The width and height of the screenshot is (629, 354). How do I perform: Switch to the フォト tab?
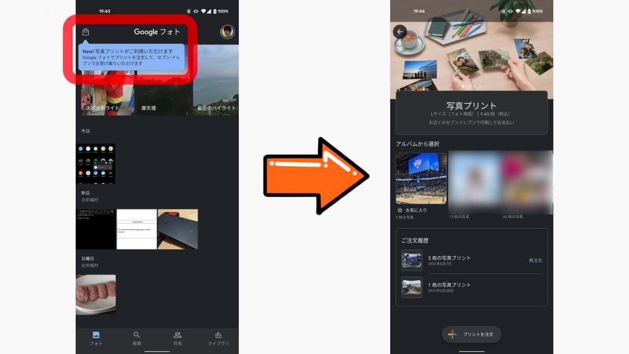point(96,337)
